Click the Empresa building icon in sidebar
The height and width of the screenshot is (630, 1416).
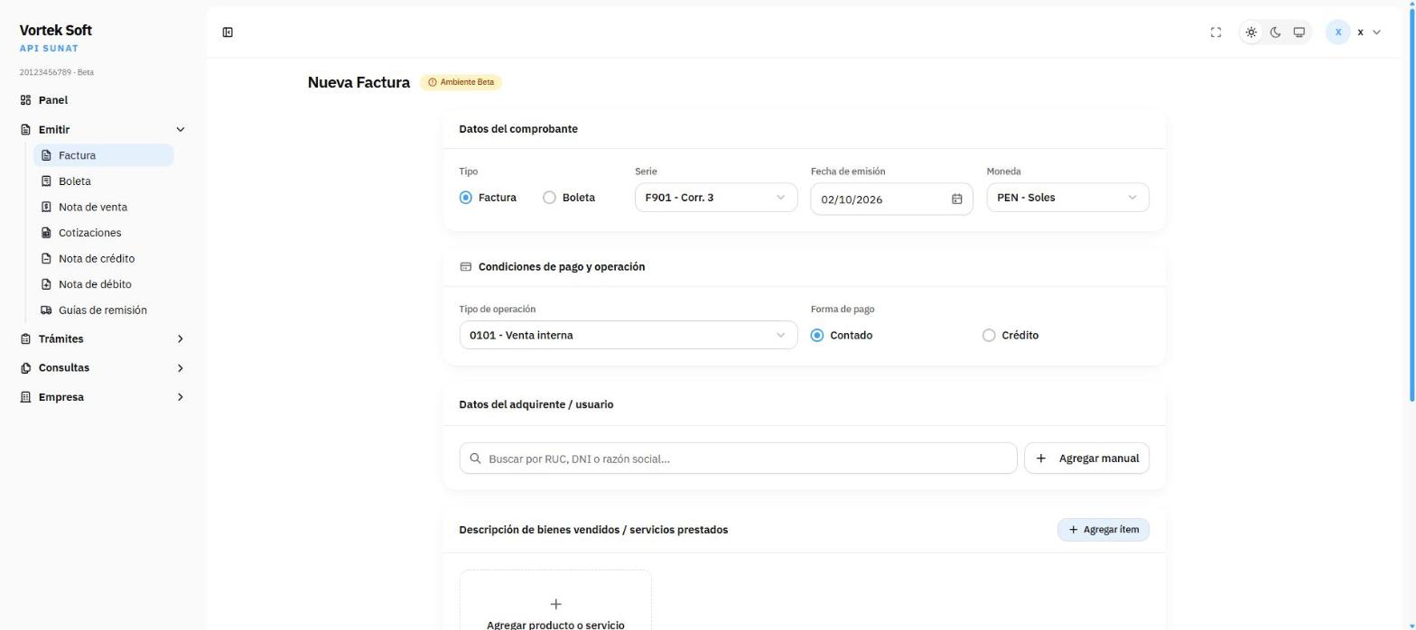(x=25, y=397)
